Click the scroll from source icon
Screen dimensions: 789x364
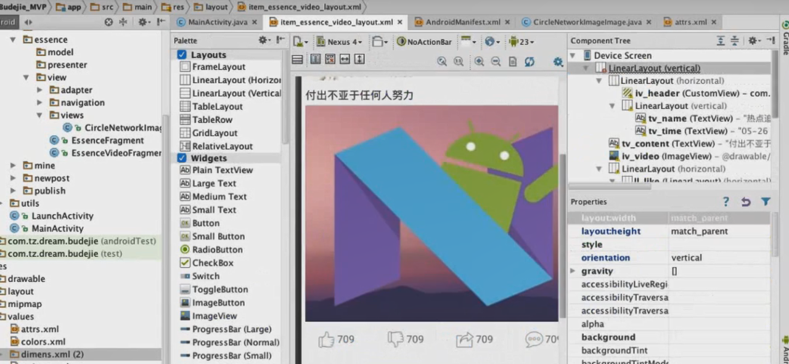108,22
